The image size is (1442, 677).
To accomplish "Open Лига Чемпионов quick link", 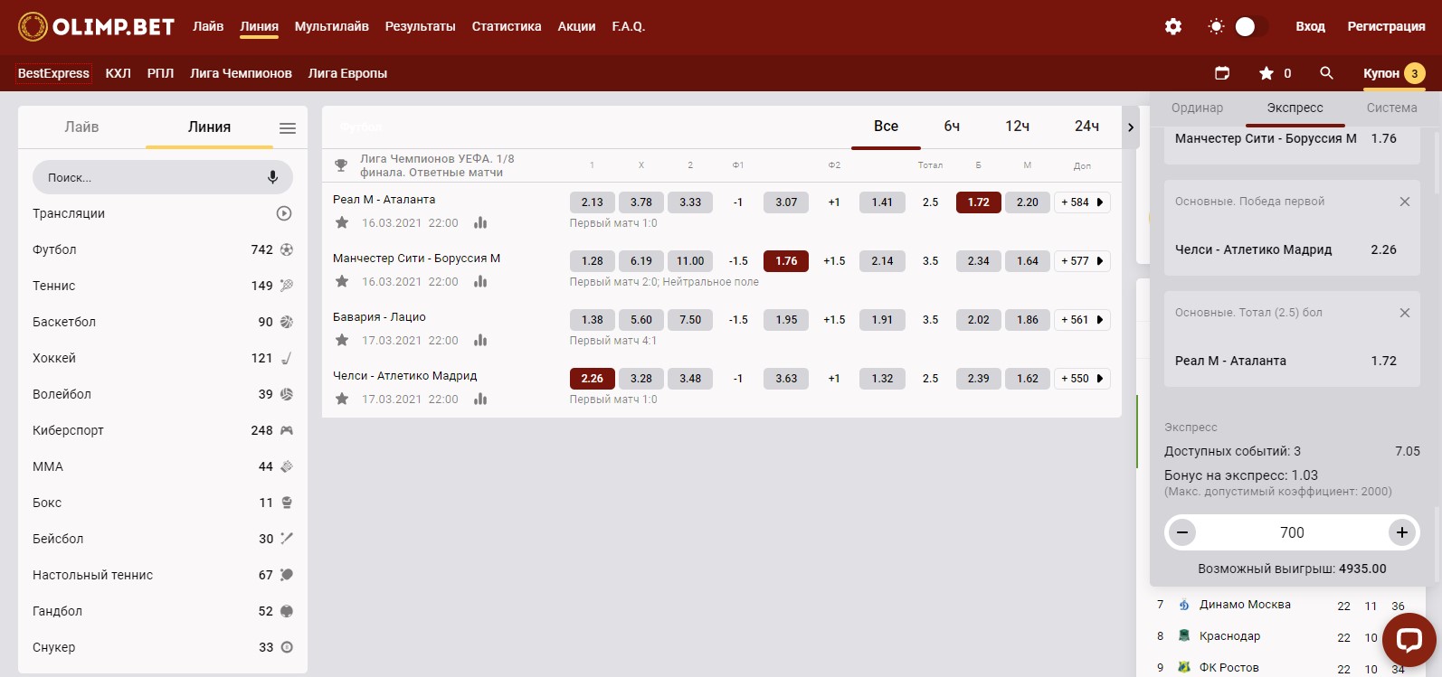I will coord(241,73).
